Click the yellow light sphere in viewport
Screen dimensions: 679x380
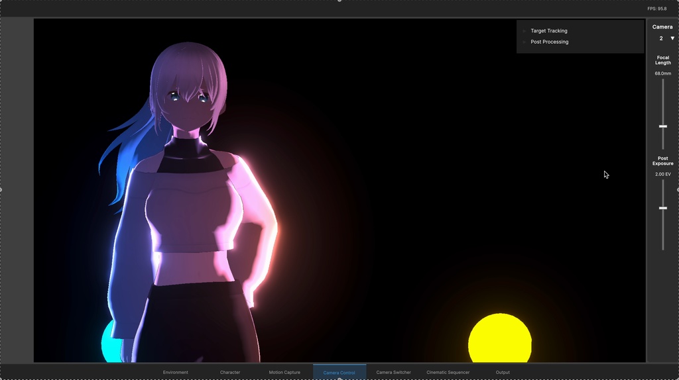[500, 338]
